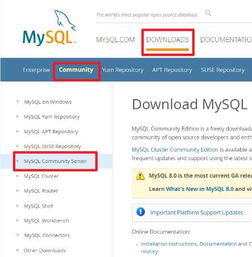Open the SUSE Repository sub-tab
This screenshot has height=257, width=252.
(x=222, y=70)
